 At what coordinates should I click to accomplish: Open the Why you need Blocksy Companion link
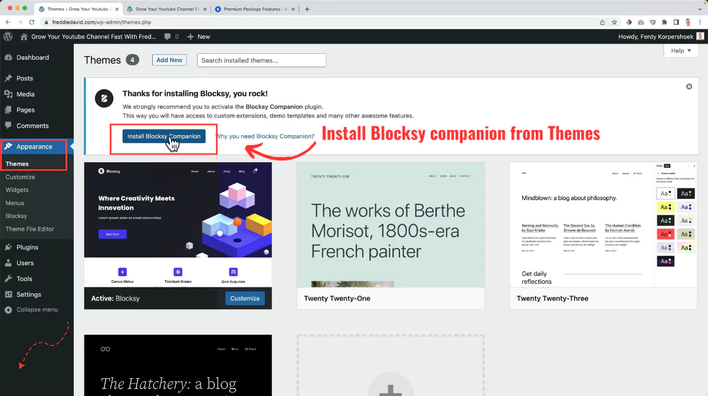coord(267,136)
